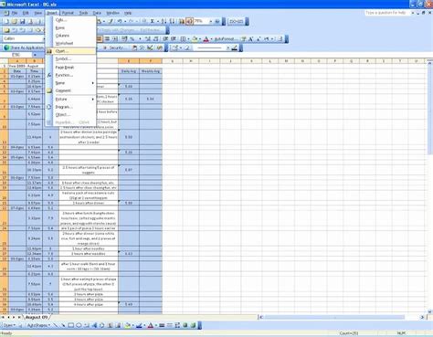The image size is (433, 337).
Task: Click the Increase Indent icon
Action: pos(174,39)
